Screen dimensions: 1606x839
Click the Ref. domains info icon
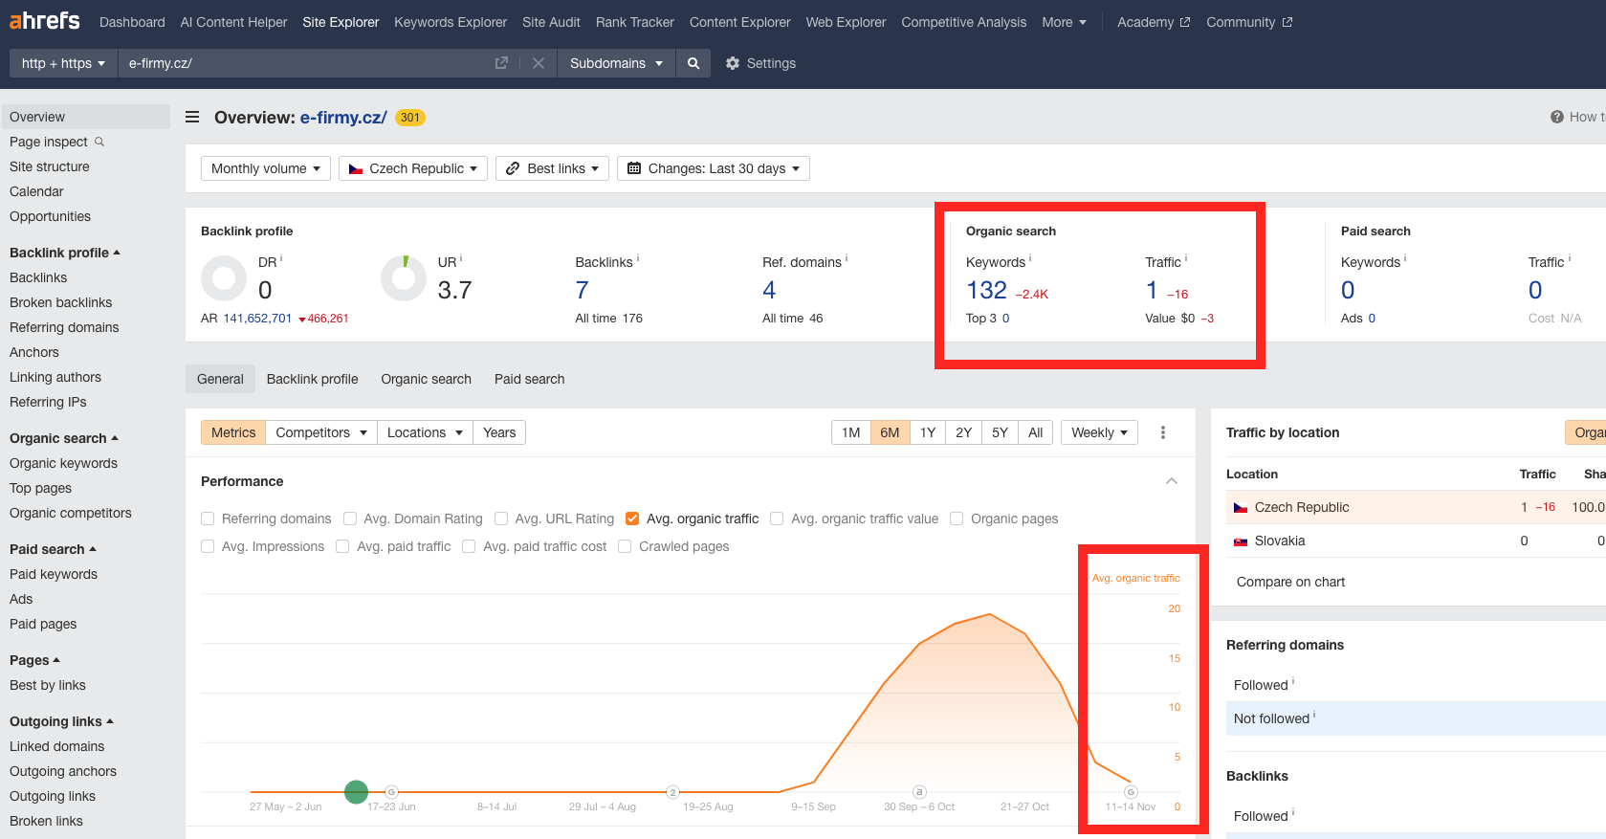(847, 258)
